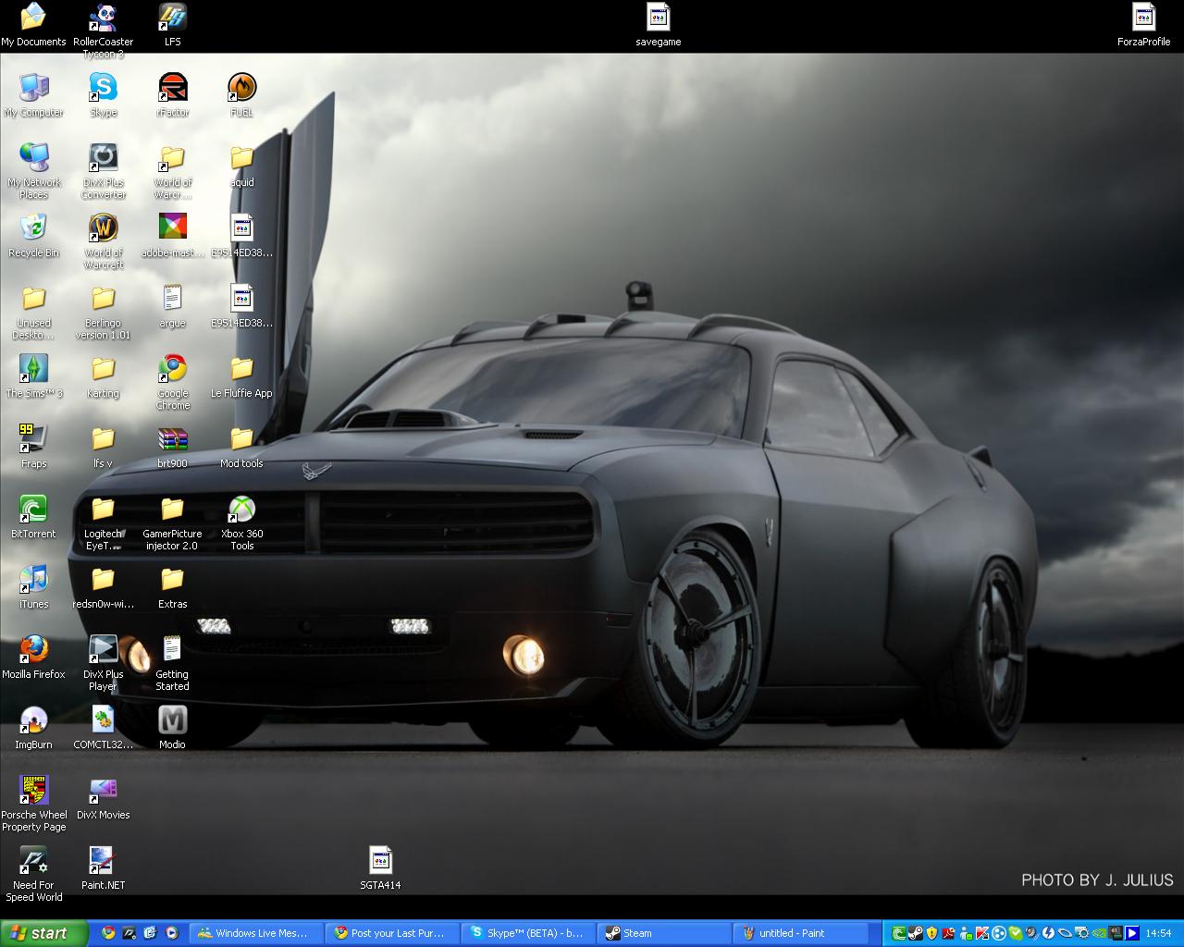This screenshot has height=947, width=1184.
Task: Select the lfs v folder
Action: click(103, 447)
